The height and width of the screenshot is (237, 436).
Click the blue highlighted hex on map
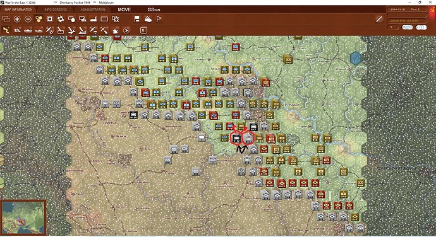pos(356,58)
